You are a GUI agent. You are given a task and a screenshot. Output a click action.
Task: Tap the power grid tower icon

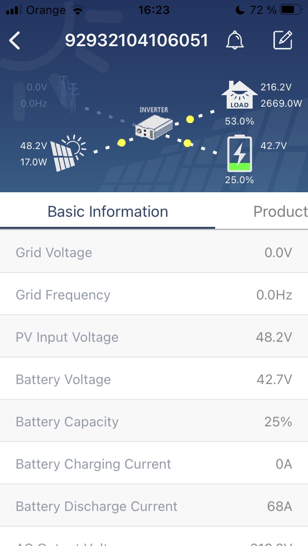(x=68, y=94)
